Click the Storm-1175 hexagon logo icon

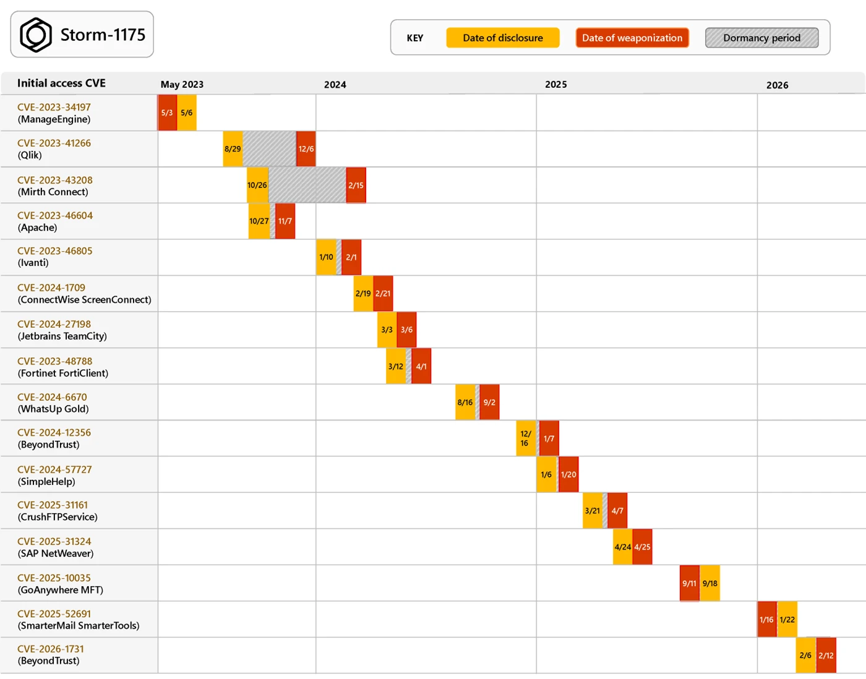35,34
